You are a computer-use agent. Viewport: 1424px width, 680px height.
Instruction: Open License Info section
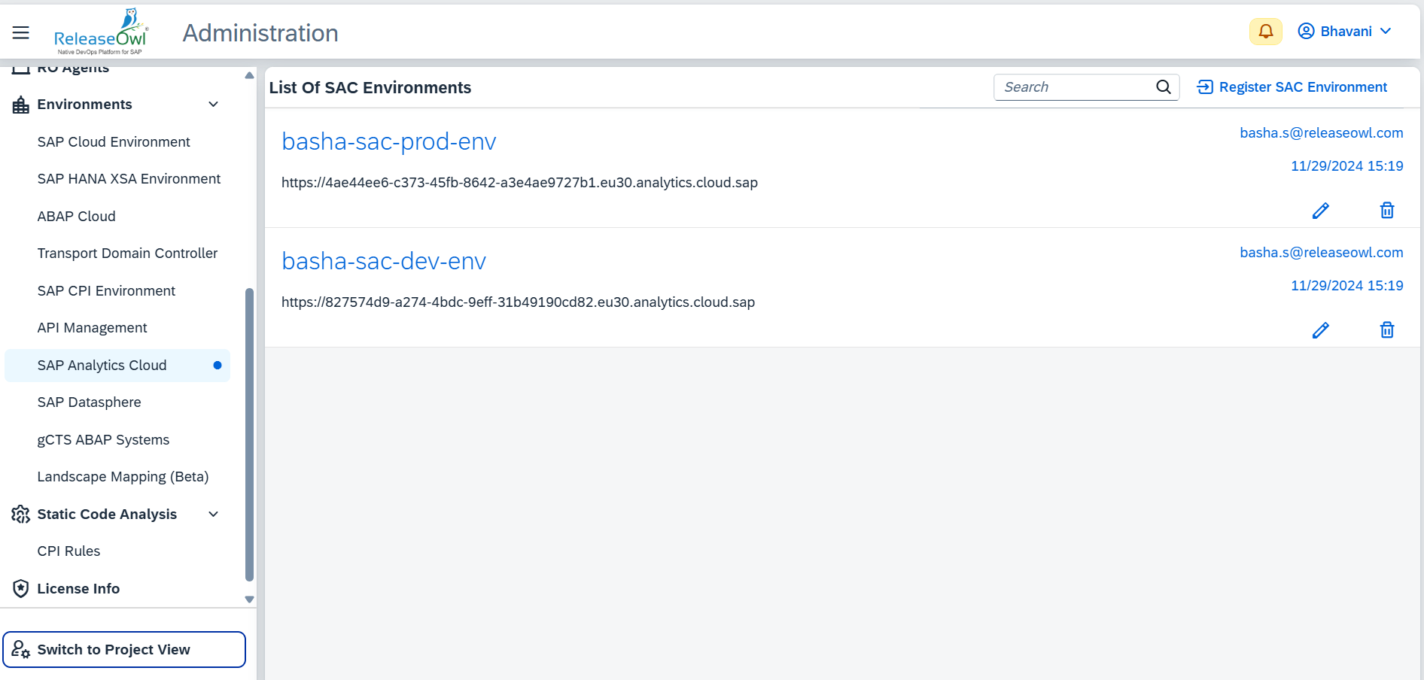coord(78,589)
